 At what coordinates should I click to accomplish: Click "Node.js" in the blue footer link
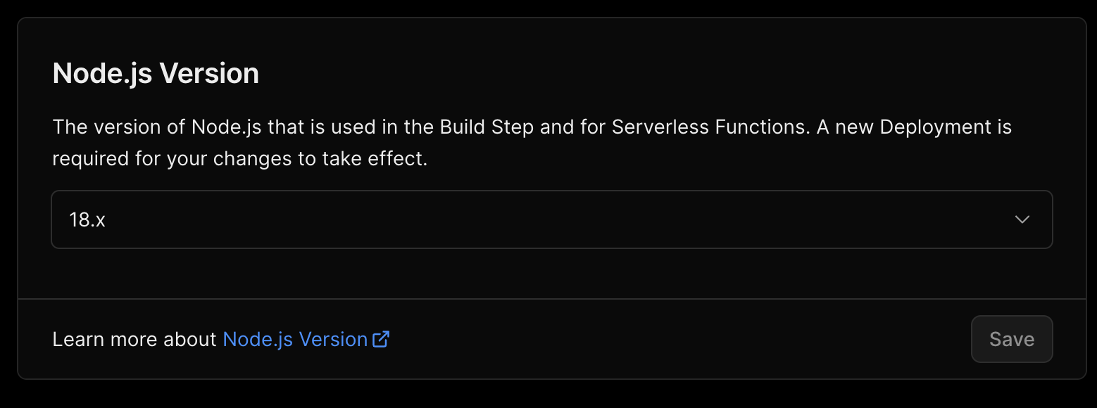click(x=258, y=340)
